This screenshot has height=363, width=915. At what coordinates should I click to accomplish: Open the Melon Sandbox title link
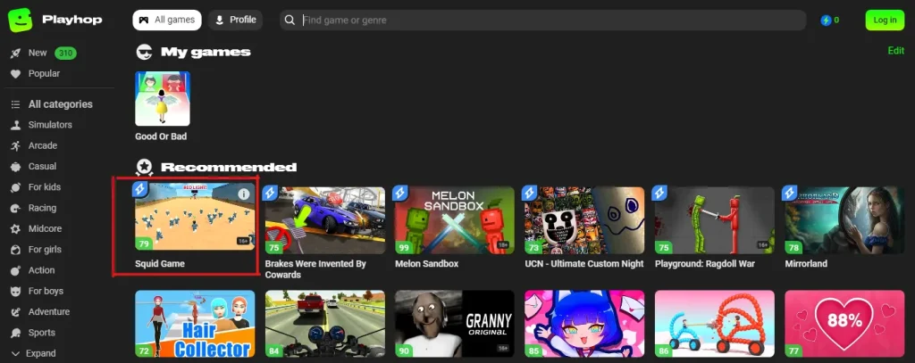(x=426, y=264)
